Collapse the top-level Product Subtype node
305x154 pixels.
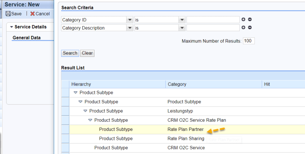[x=76, y=93]
